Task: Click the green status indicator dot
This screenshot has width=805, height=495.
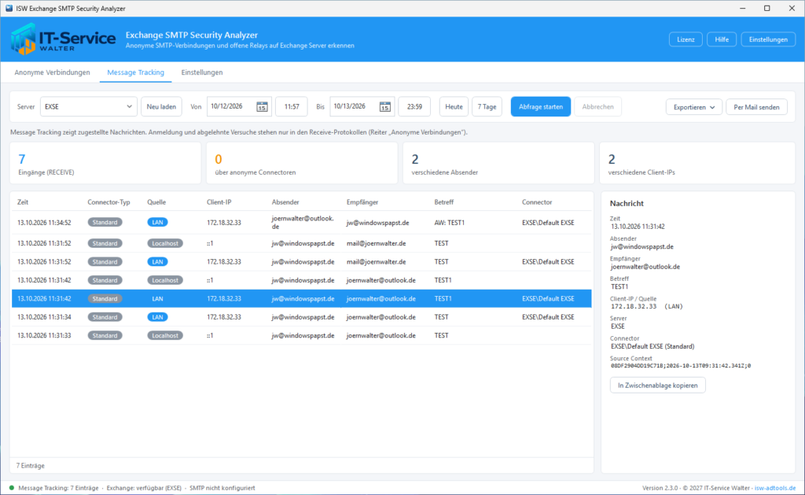Action: 11,488
